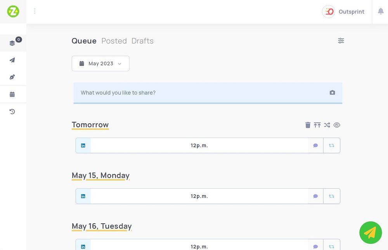Click the paper plane sidebar icon

[x=12, y=60]
